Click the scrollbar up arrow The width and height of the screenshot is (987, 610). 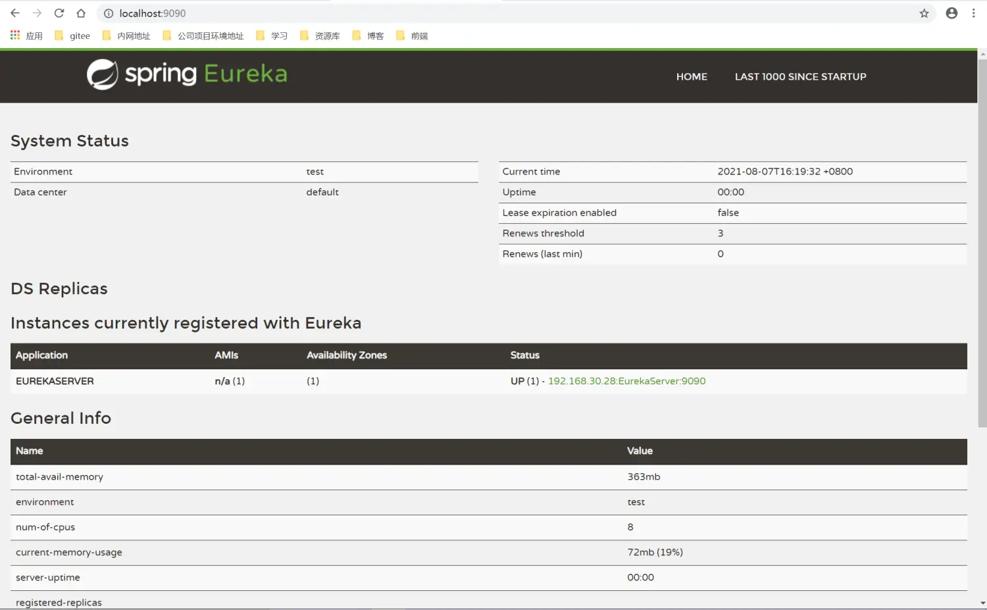tap(982, 54)
